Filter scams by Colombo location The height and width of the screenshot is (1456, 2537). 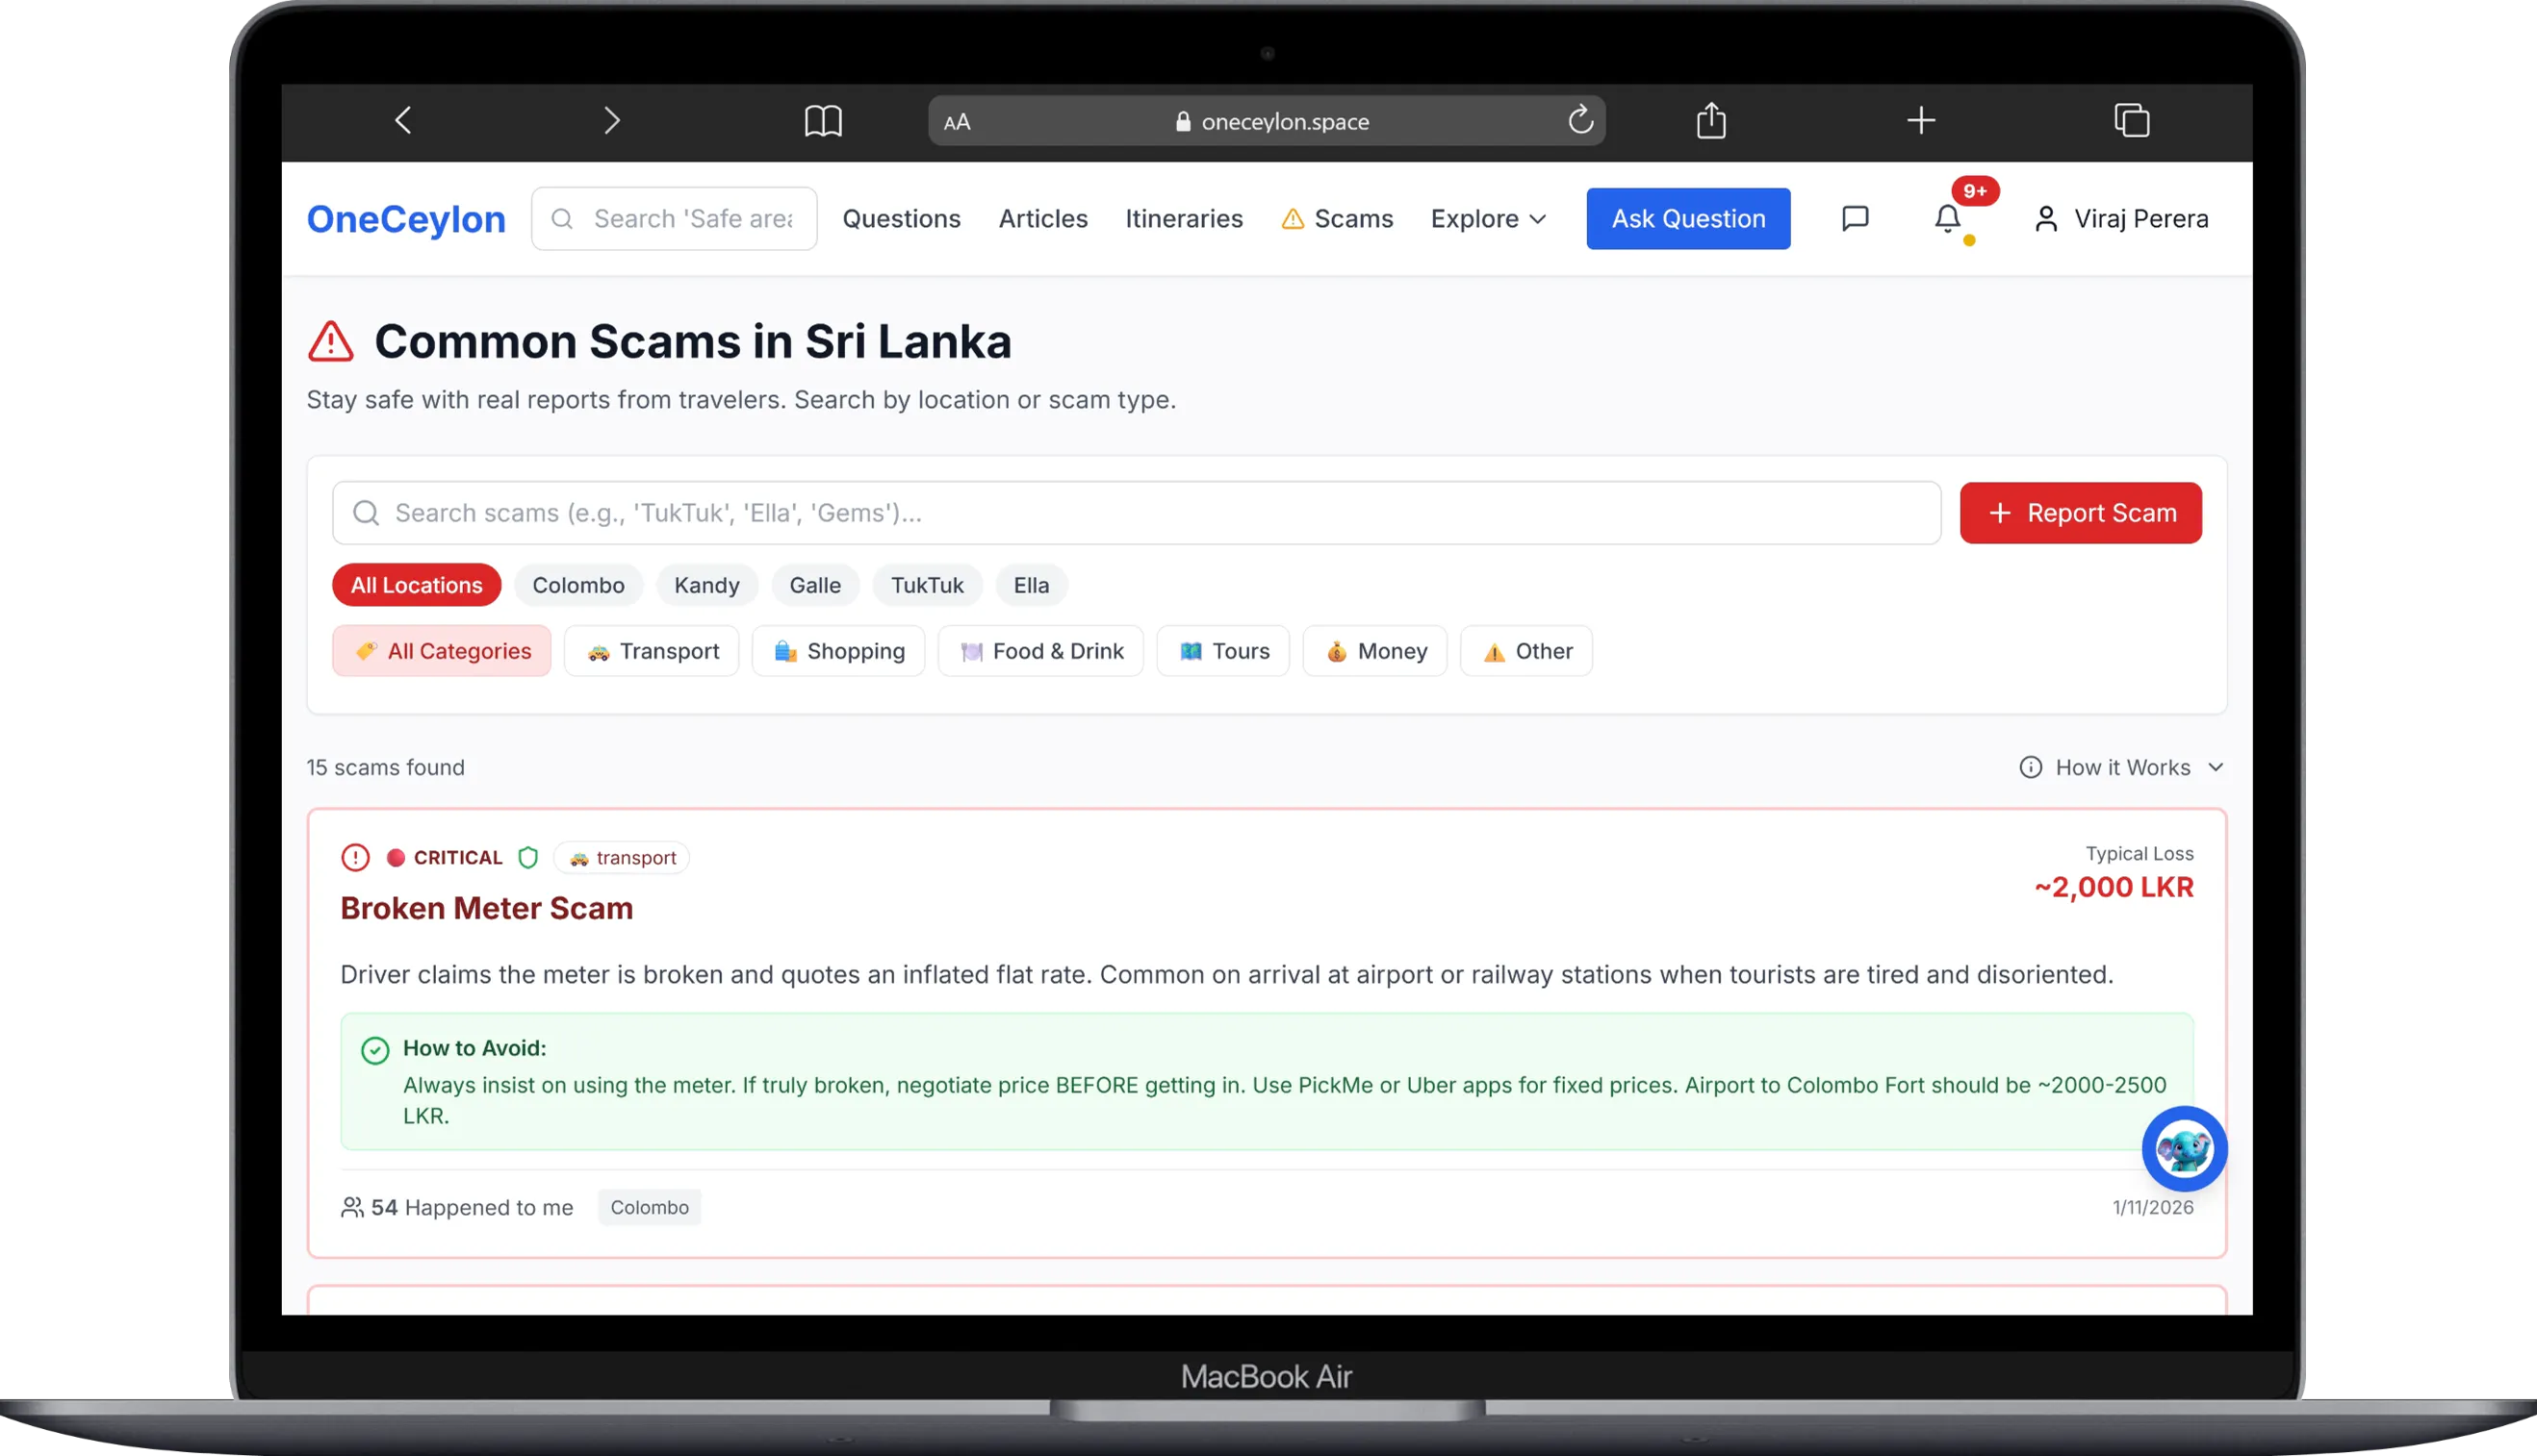coord(578,585)
